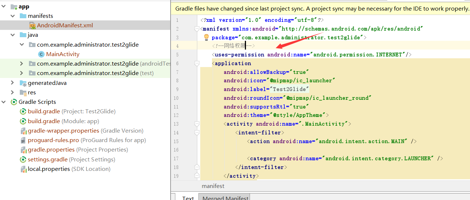Screen dimensions: 470x200
Task: Click the generatedJava folder icon
Action: tap(23, 83)
